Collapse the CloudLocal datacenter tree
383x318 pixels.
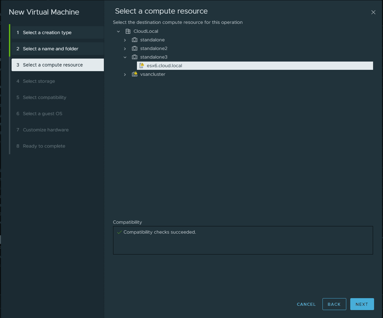118,31
